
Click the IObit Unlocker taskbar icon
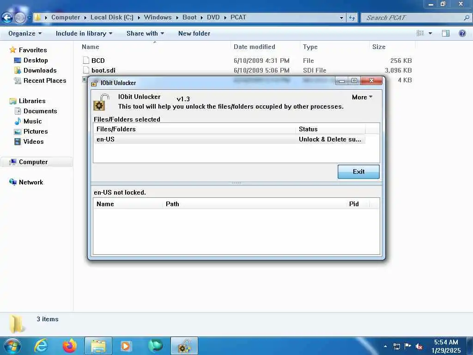[x=184, y=346]
